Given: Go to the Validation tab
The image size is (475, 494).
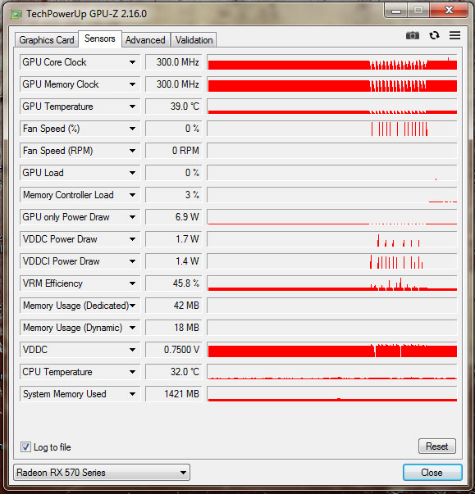Looking at the screenshot, I should pyautogui.click(x=194, y=40).
